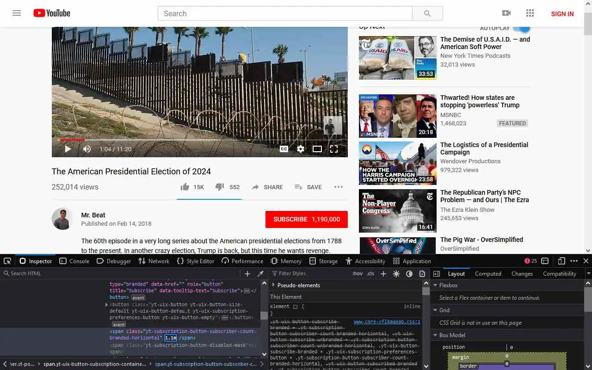Click the error count badge showing 25

[530, 261]
